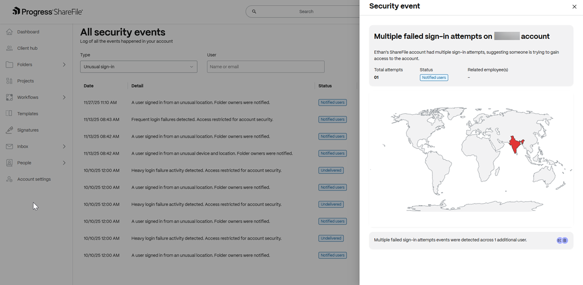Click Undelivered status badge in the fifth event row
This screenshot has height=285, width=583.
click(x=331, y=170)
